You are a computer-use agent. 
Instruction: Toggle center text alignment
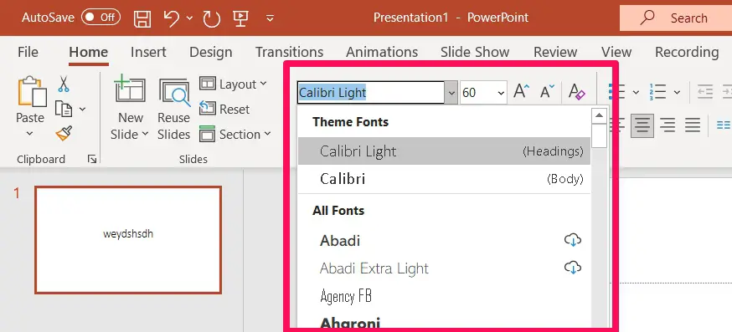642,125
